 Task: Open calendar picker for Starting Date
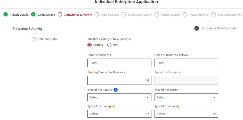coord(147,80)
